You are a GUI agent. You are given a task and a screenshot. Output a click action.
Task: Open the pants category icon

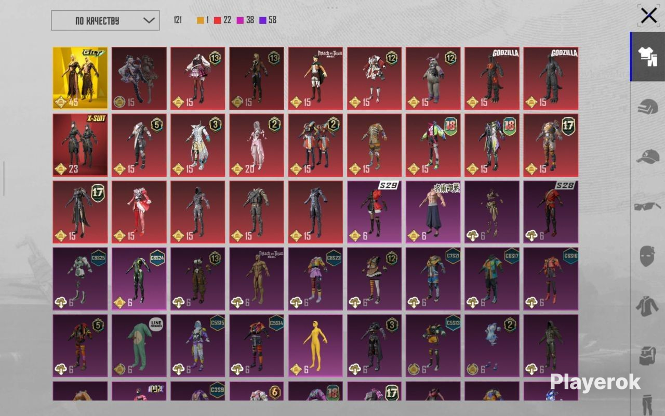pos(647,405)
